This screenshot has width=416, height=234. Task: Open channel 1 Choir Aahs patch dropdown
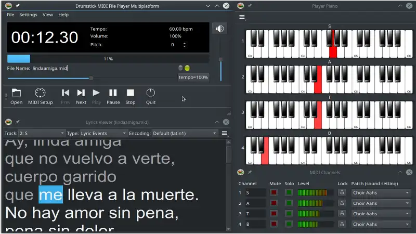tap(381, 192)
